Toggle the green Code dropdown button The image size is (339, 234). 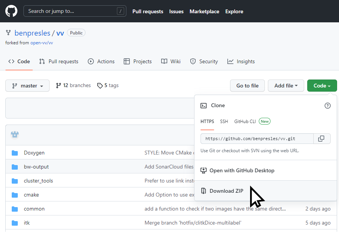[x=322, y=86]
